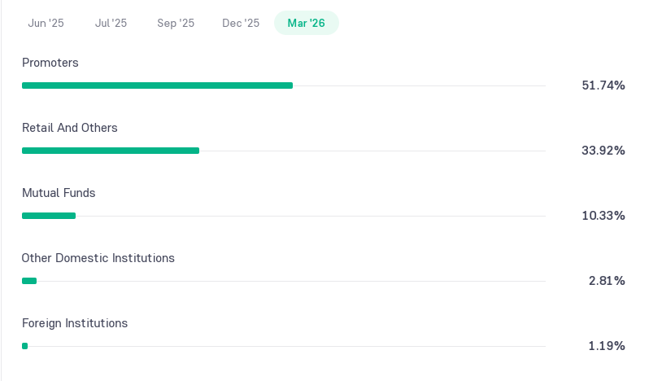The image size is (649, 381).
Task: Click the Retail And Others label
Action: (70, 128)
